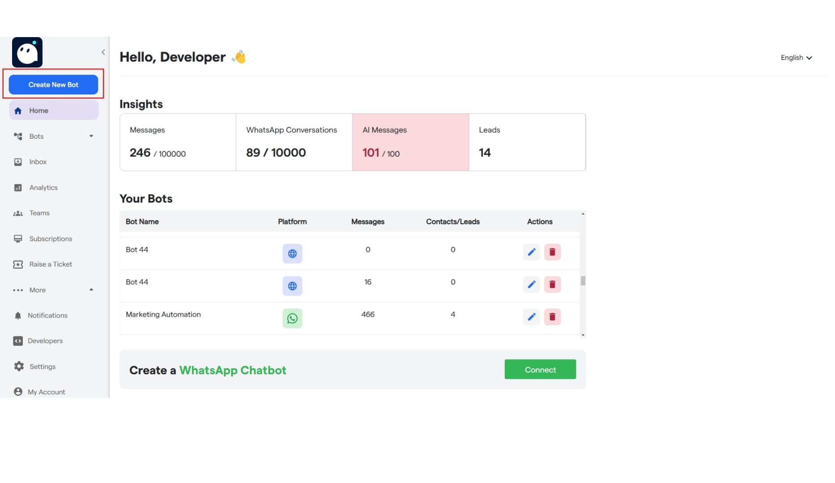This screenshot has width=835, height=483.
Task: Select the Analytics sidebar icon
Action: coord(18,187)
